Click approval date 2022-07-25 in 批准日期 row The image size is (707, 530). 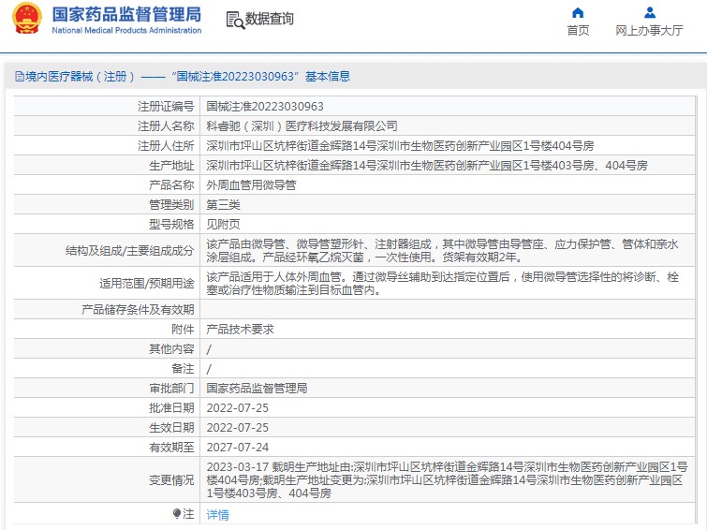[238, 407]
